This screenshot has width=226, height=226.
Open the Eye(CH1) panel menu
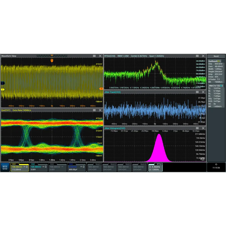[94, 110]
